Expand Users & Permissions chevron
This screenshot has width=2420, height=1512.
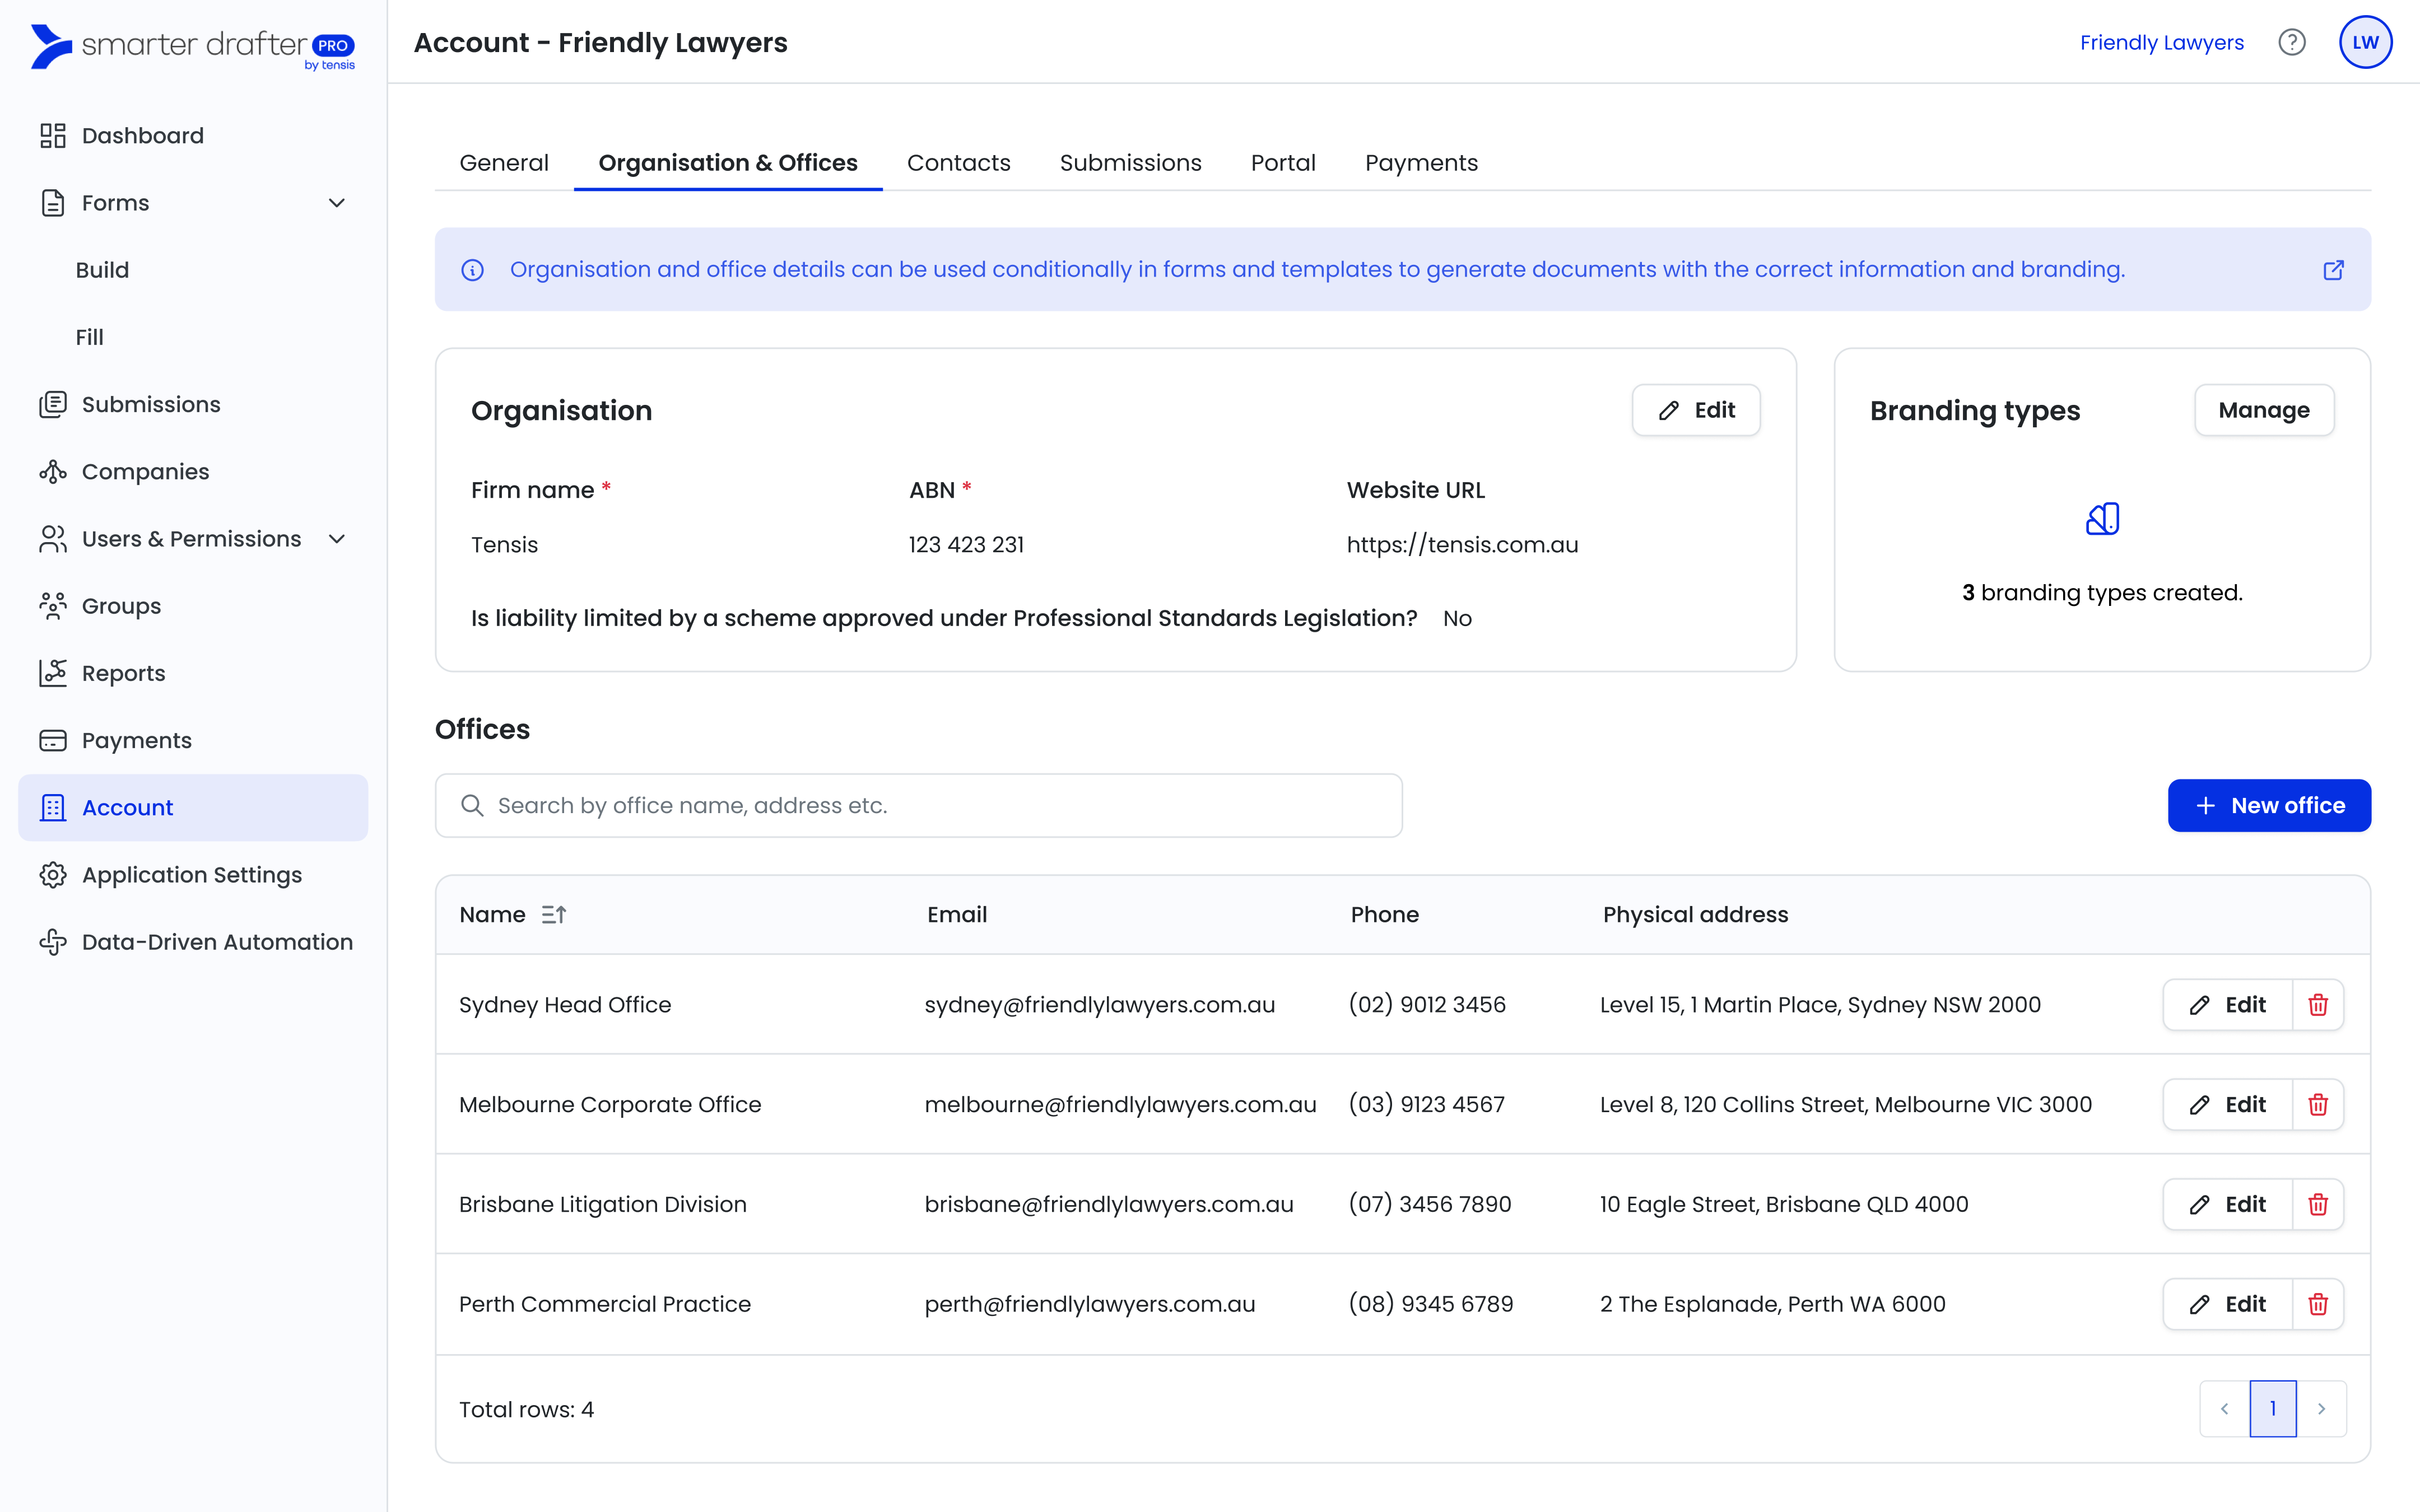pos(337,539)
